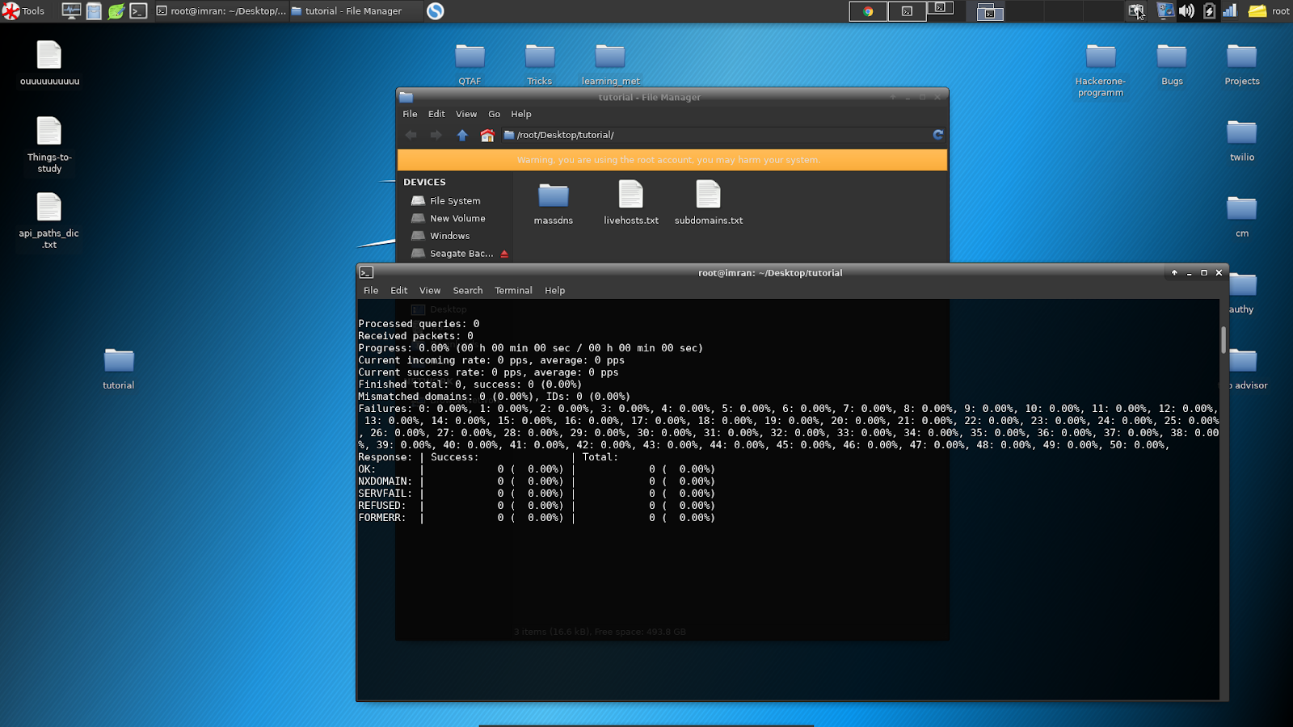This screenshot has width=1293, height=727.
Task: Open the Terminal menu in the terminal window
Action: (x=514, y=291)
